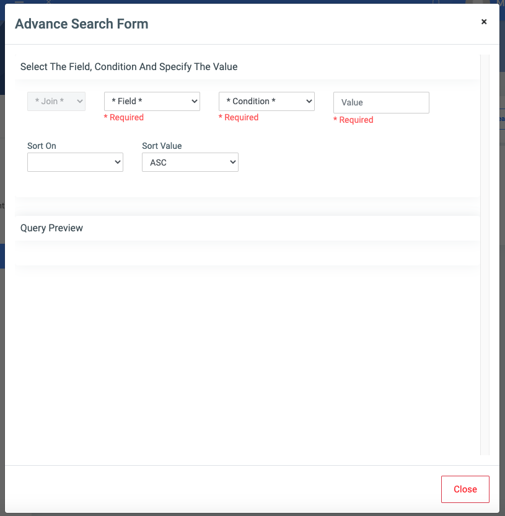Image resolution: width=505 pixels, height=516 pixels.
Task: Click the Required message under Value
Action: pos(353,120)
